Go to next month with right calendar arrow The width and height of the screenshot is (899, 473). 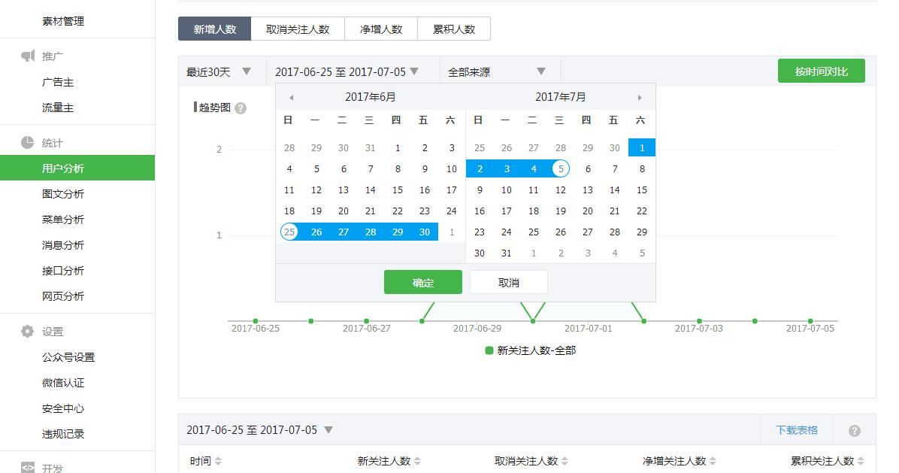point(640,96)
